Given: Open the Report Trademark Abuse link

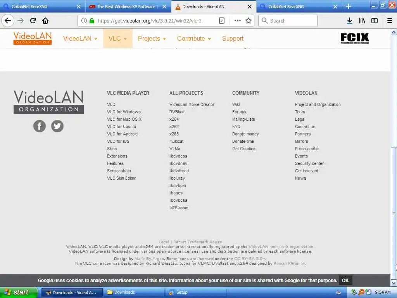Looking at the screenshot, I should 197,242.
